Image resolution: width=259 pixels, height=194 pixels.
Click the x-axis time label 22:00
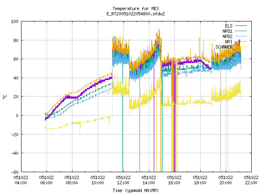(x=251, y=183)
